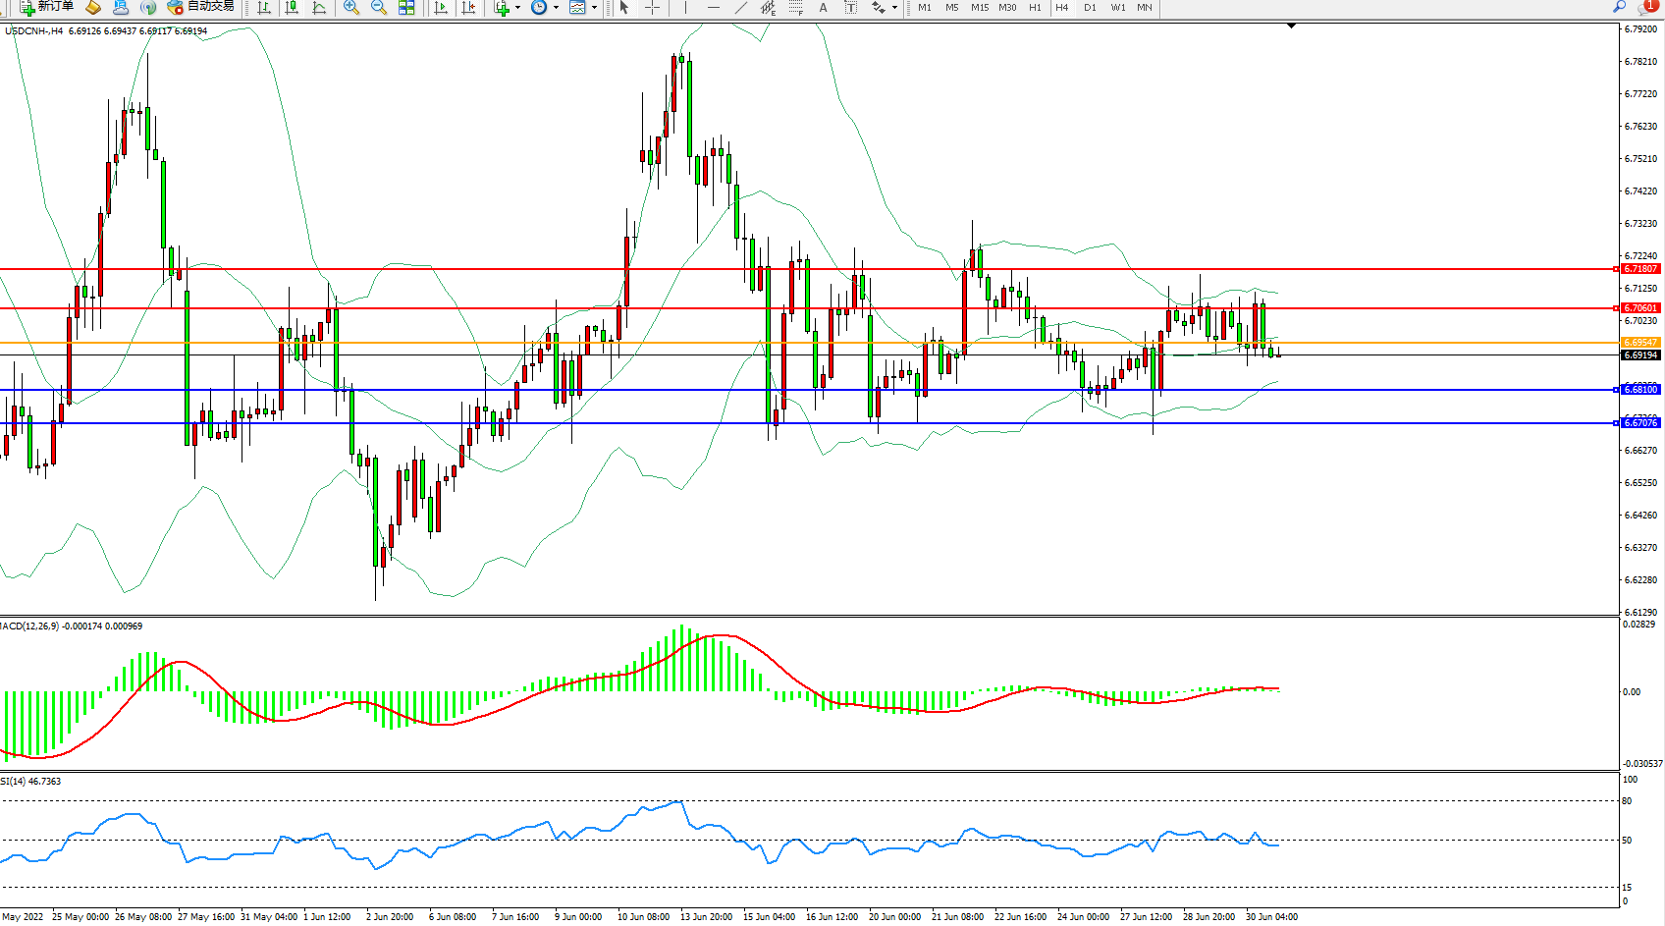Open the search magnifier at top right
This screenshot has width=1665, height=926.
1619,7
